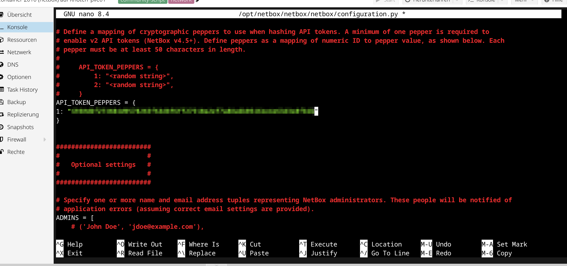Click the Optionen gear icon
This screenshot has width=567, height=266.
(2, 77)
